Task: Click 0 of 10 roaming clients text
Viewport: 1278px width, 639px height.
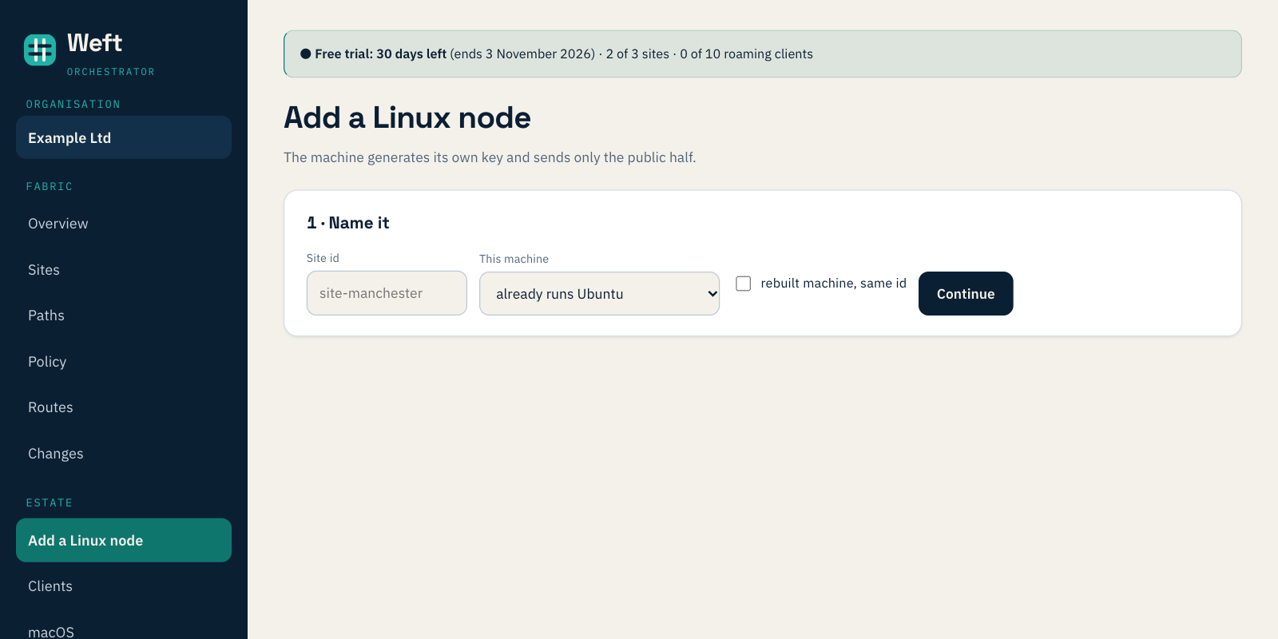Action: [746, 54]
